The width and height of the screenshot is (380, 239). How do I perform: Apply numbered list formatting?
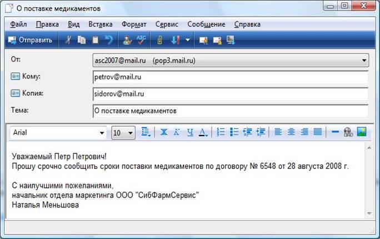221,132
